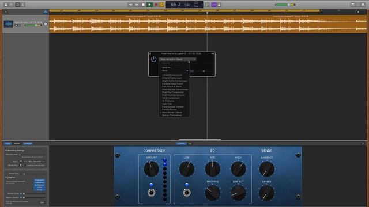Toggle the plug-in power button

[x=154, y=59]
